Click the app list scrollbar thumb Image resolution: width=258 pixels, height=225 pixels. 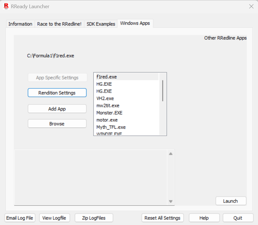click(x=163, y=91)
